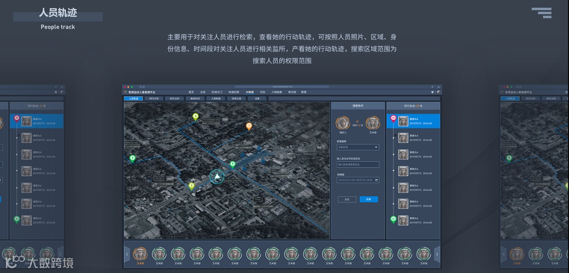Click the pink start marker in track list
Screen dimensions: 569x273
393,119
